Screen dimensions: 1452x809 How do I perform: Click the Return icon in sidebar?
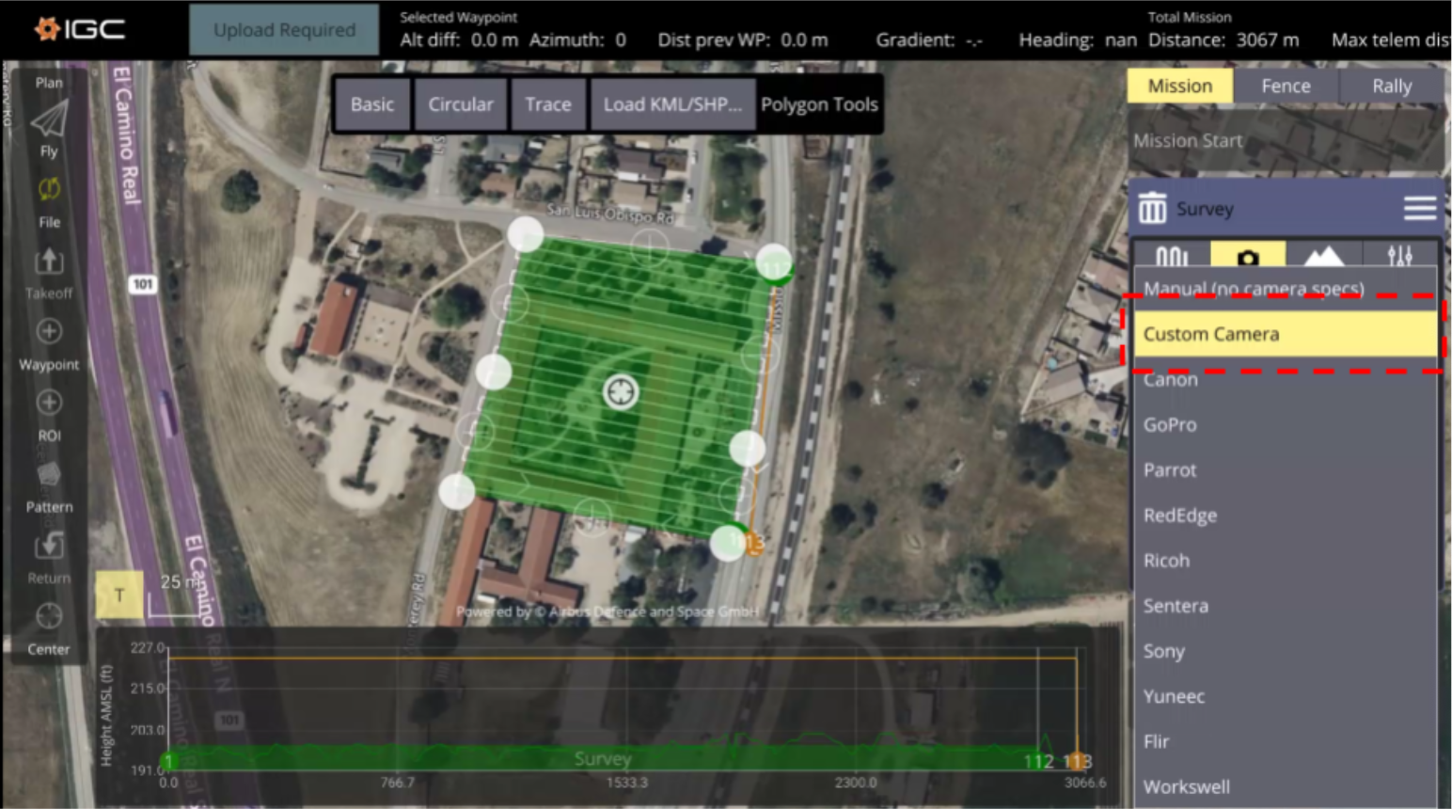point(49,547)
